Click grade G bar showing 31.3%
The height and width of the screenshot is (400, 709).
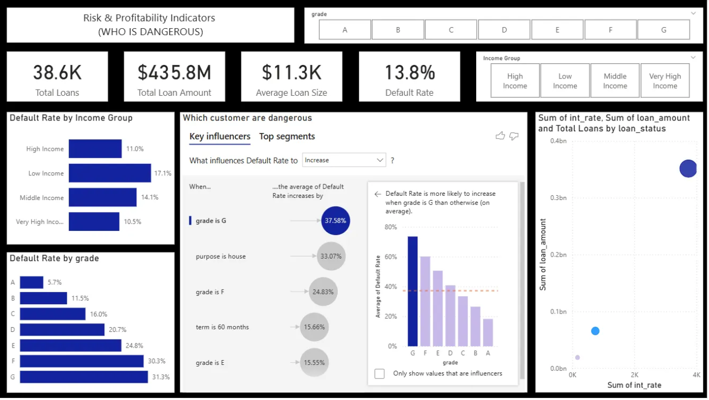coord(84,377)
